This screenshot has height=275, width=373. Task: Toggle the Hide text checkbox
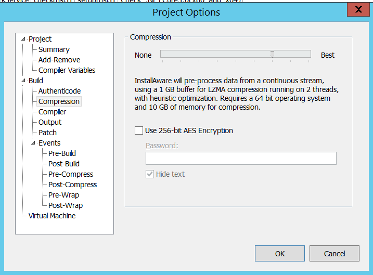150,174
